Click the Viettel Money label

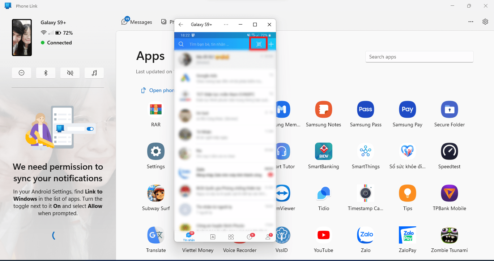(198, 250)
